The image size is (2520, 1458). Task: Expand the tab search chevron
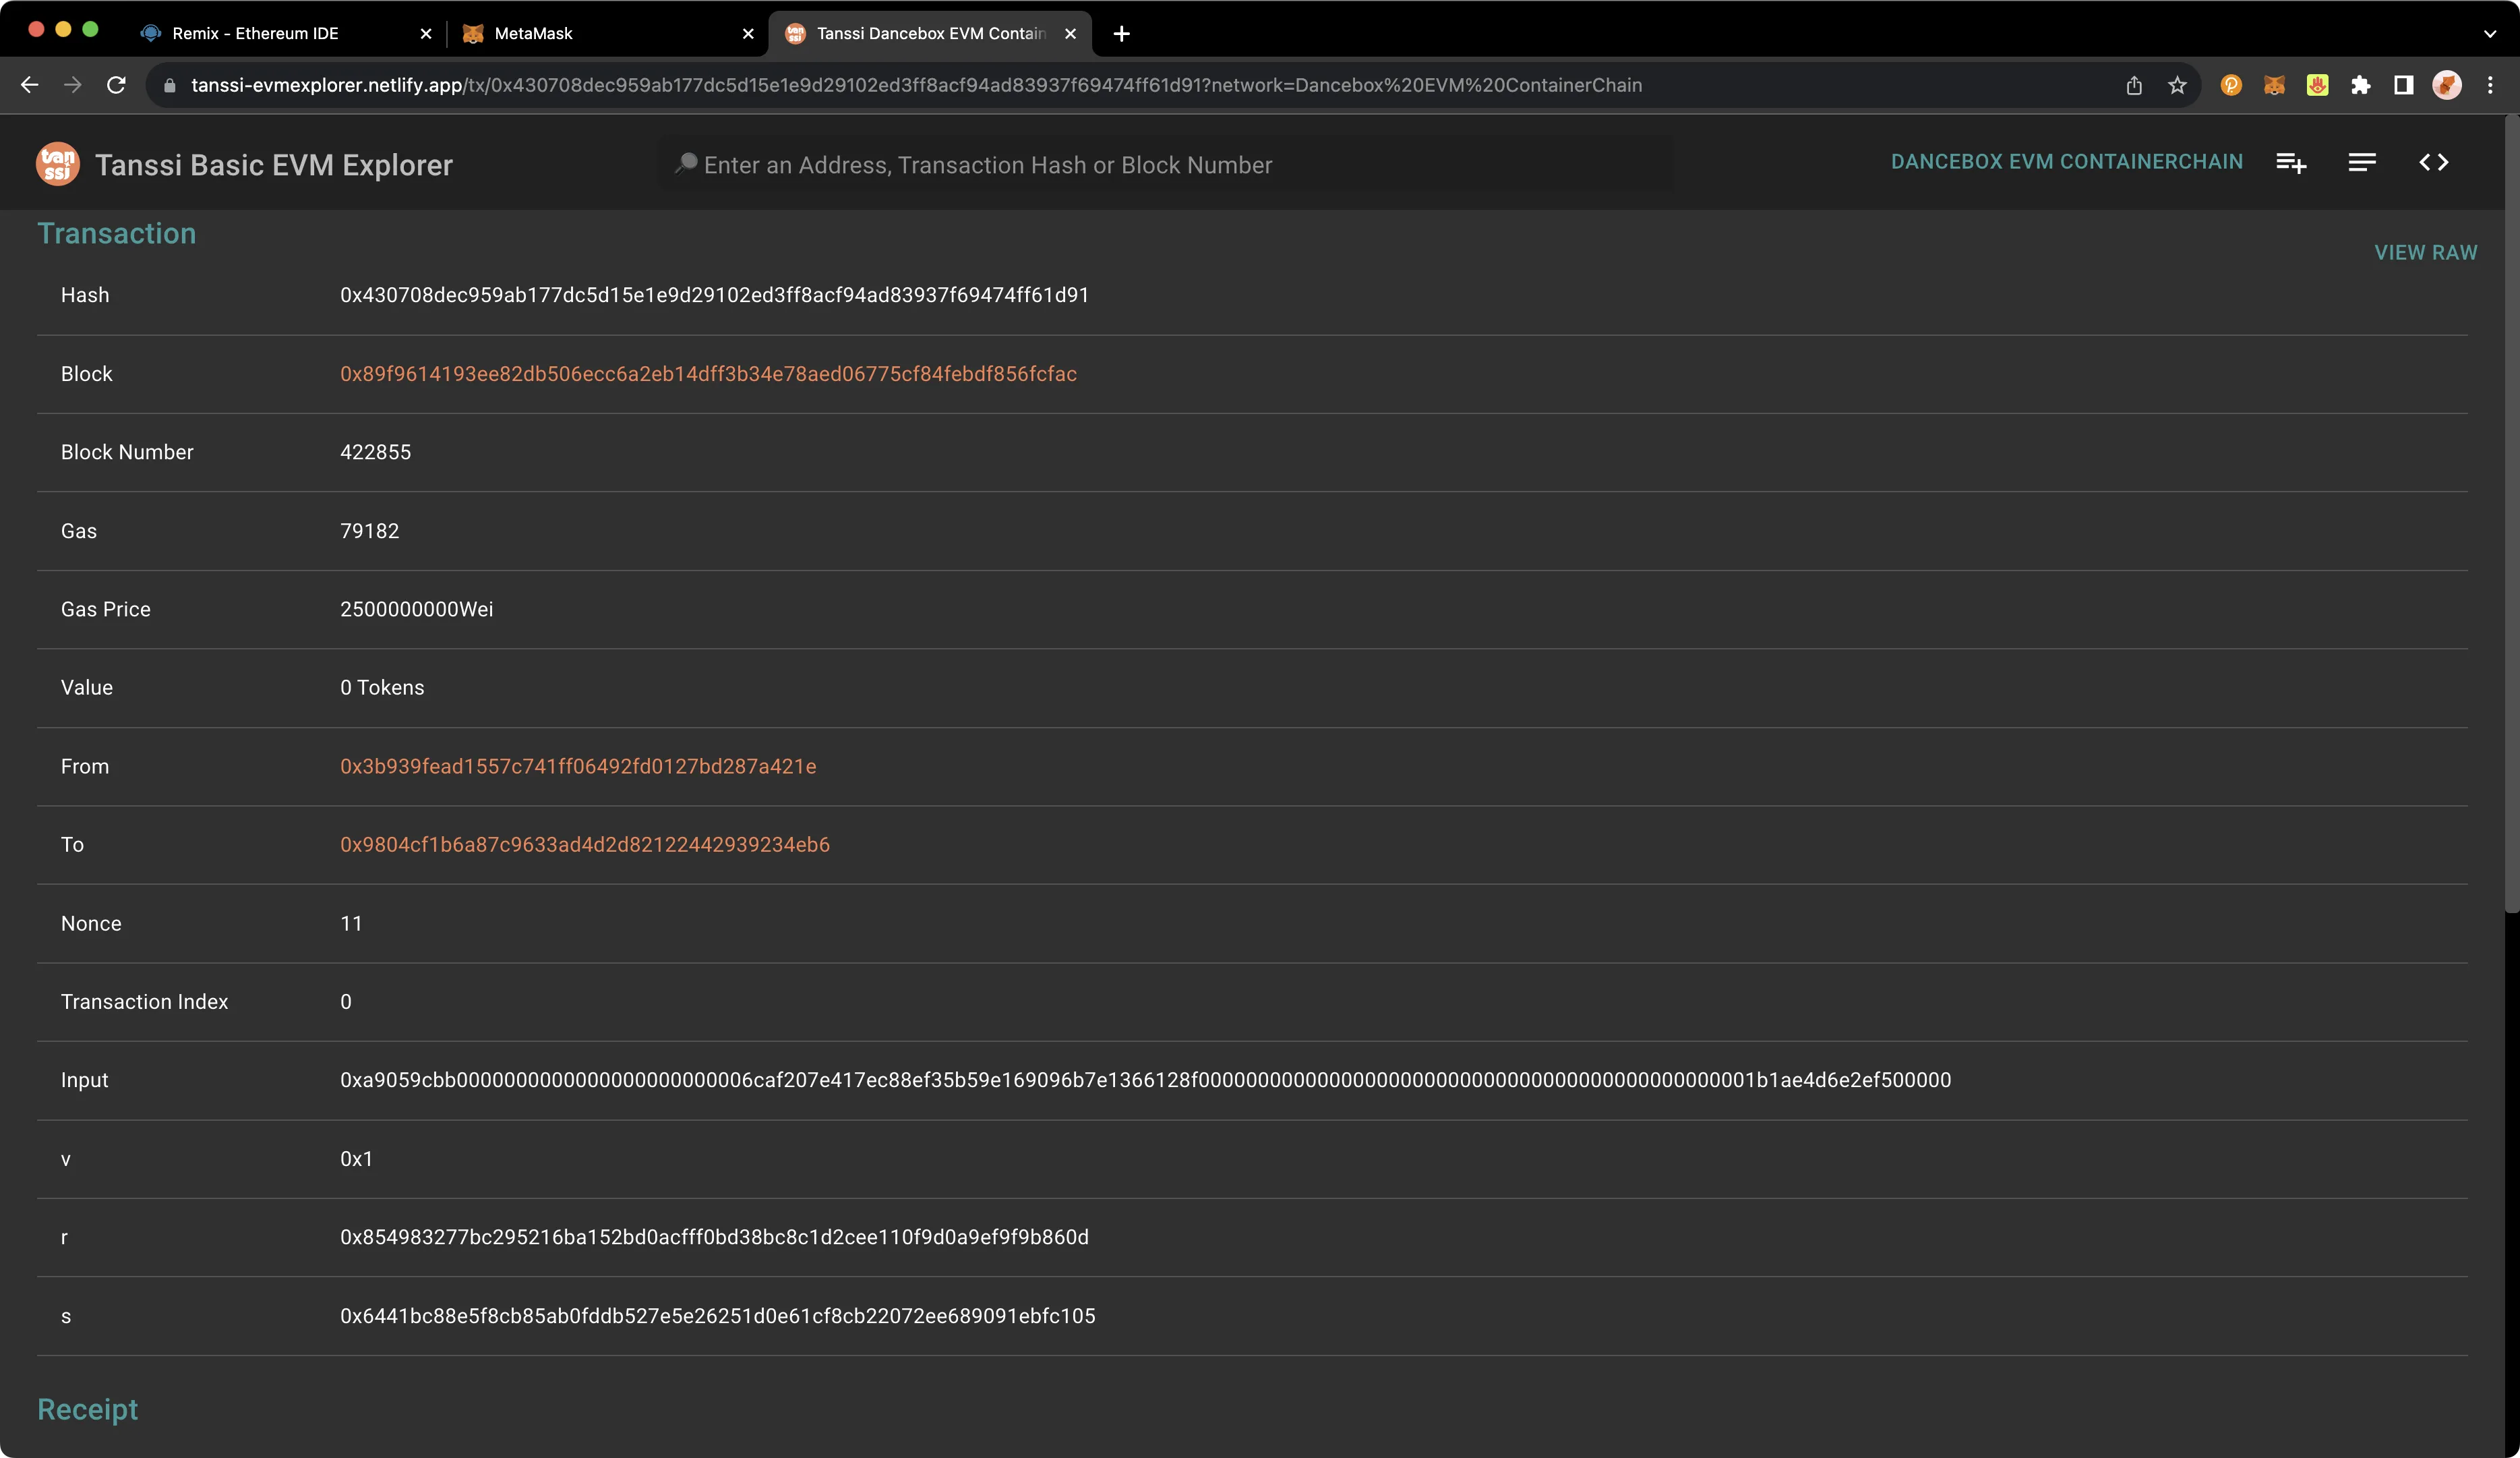2489,33
